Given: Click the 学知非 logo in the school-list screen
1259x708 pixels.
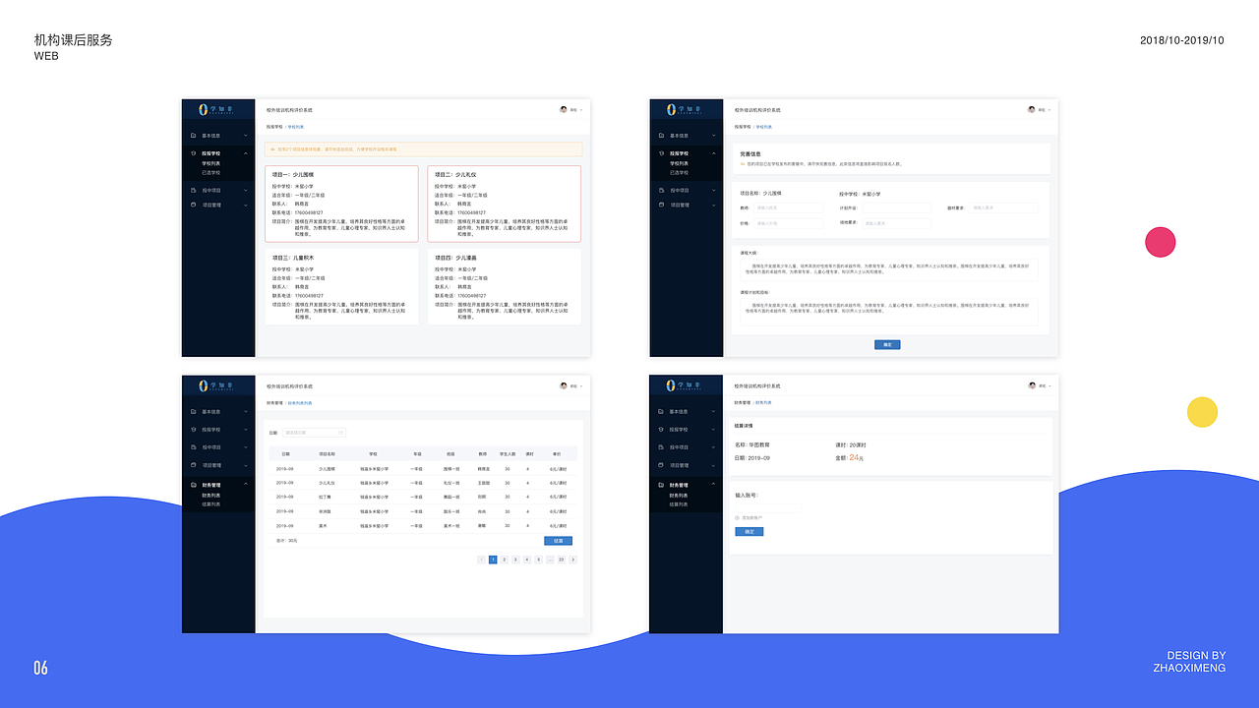Looking at the screenshot, I should coord(216,109).
